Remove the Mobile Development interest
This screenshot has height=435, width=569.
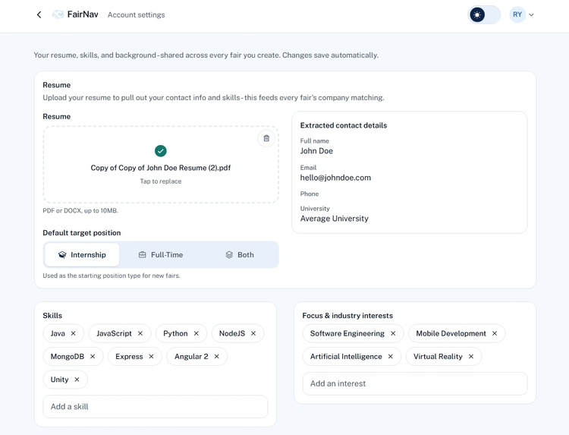click(x=494, y=333)
